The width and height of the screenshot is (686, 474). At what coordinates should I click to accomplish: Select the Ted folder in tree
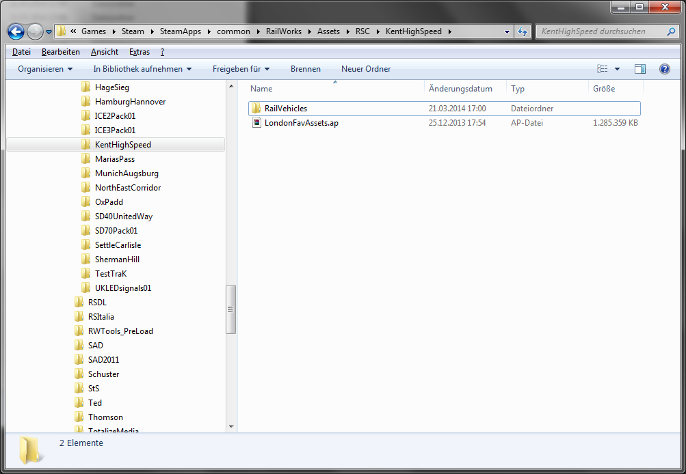(x=95, y=403)
